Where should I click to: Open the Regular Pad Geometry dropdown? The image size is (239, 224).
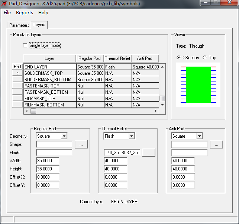click(64, 136)
